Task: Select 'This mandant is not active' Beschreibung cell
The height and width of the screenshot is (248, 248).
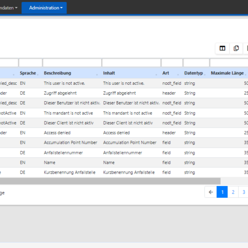Action: 68,113
